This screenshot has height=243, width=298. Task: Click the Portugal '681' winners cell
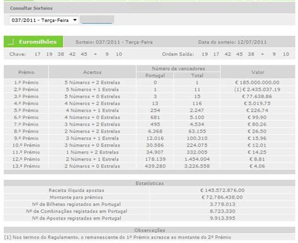[155, 117]
